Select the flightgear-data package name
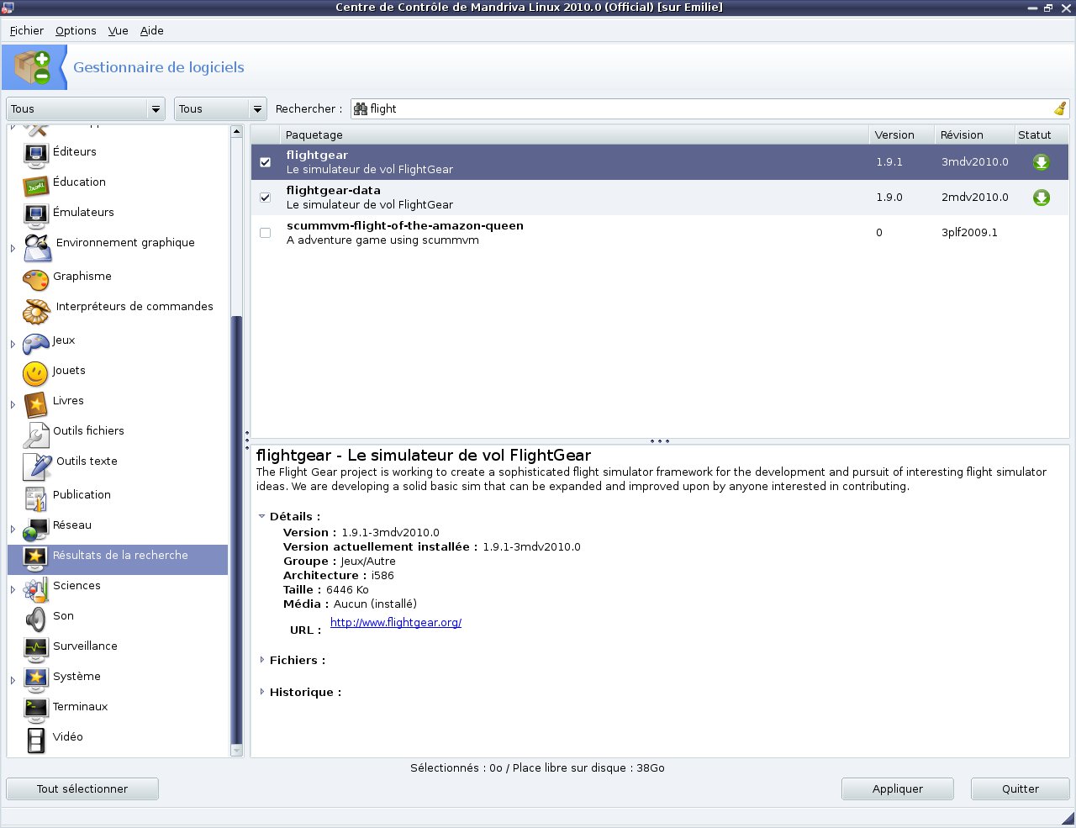This screenshot has width=1076, height=828. (334, 191)
